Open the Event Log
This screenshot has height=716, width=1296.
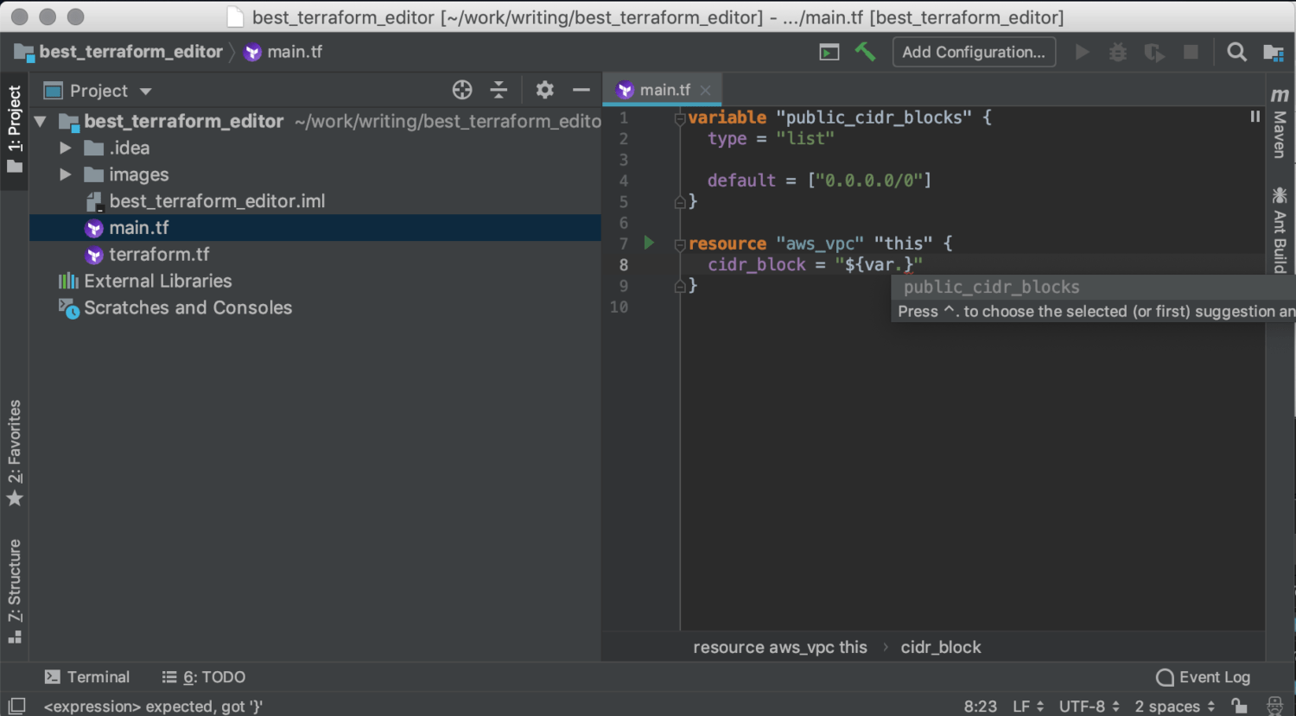pos(1203,677)
